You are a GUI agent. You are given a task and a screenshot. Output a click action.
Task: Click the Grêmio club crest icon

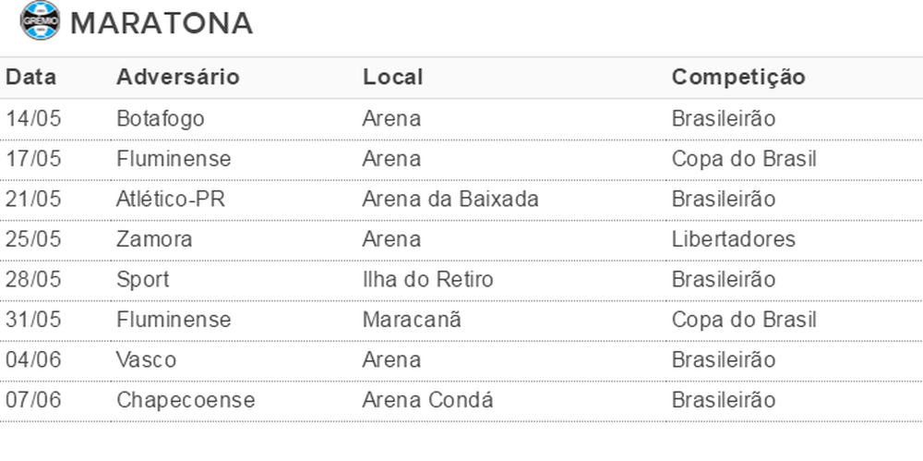[x=40, y=20]
